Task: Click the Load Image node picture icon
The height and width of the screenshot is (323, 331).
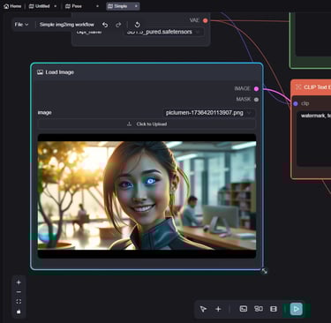Action: coord(40,72)
